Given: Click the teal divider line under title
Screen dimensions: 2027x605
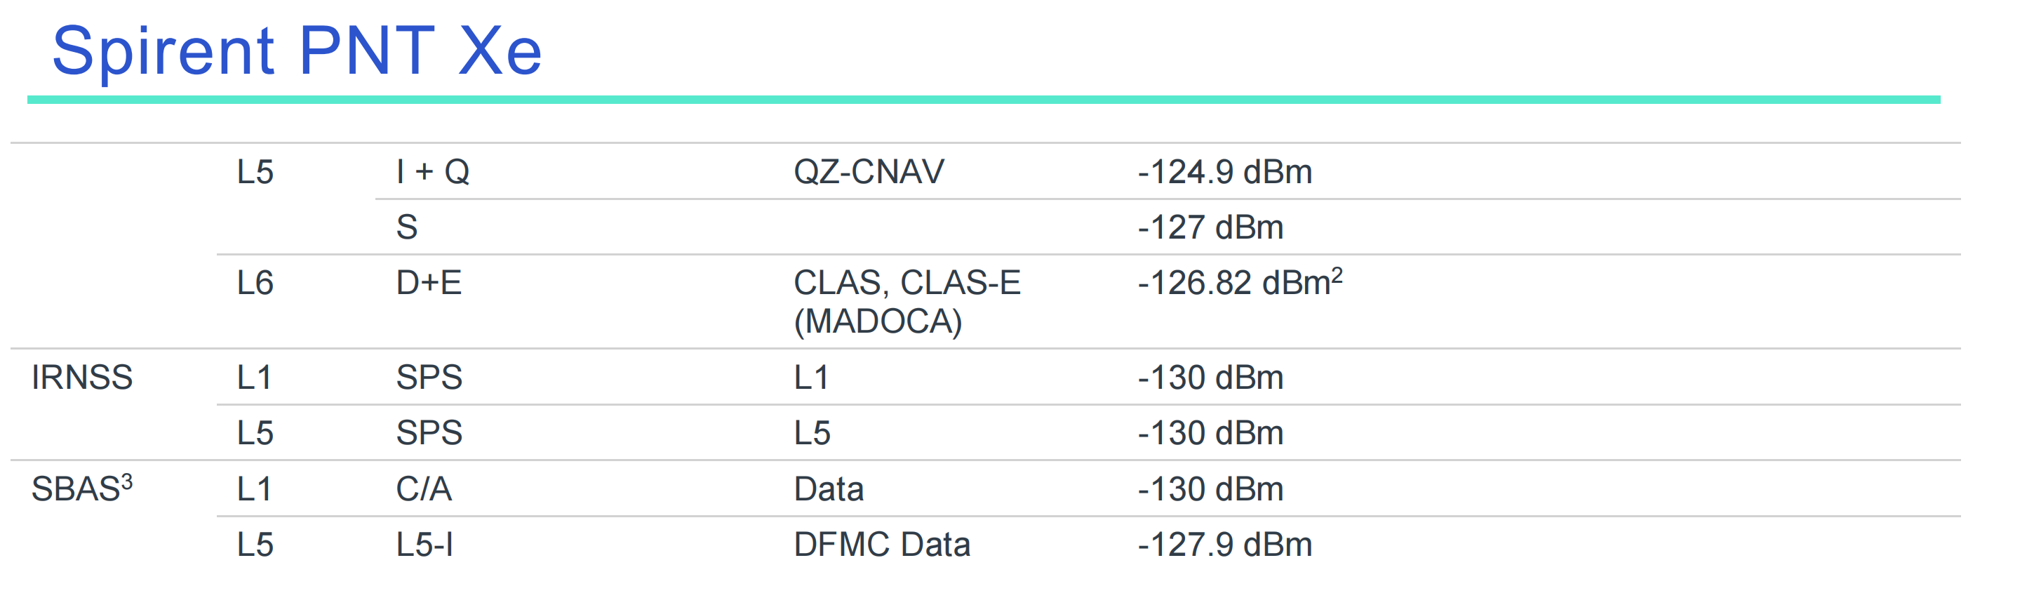Looking at the screenshot, I should (984, 100).
